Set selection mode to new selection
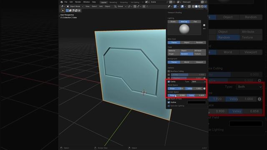267x150 pixels. pos(67,10)
